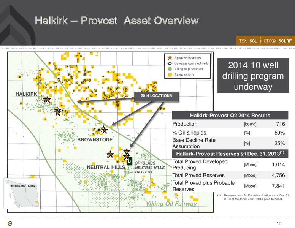
Task: Click the Spyglass locations legend text
Action: (x=187, y=58)
